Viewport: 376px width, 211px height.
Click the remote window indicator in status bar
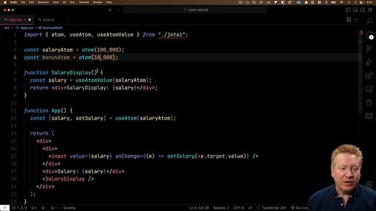[5, 207]
